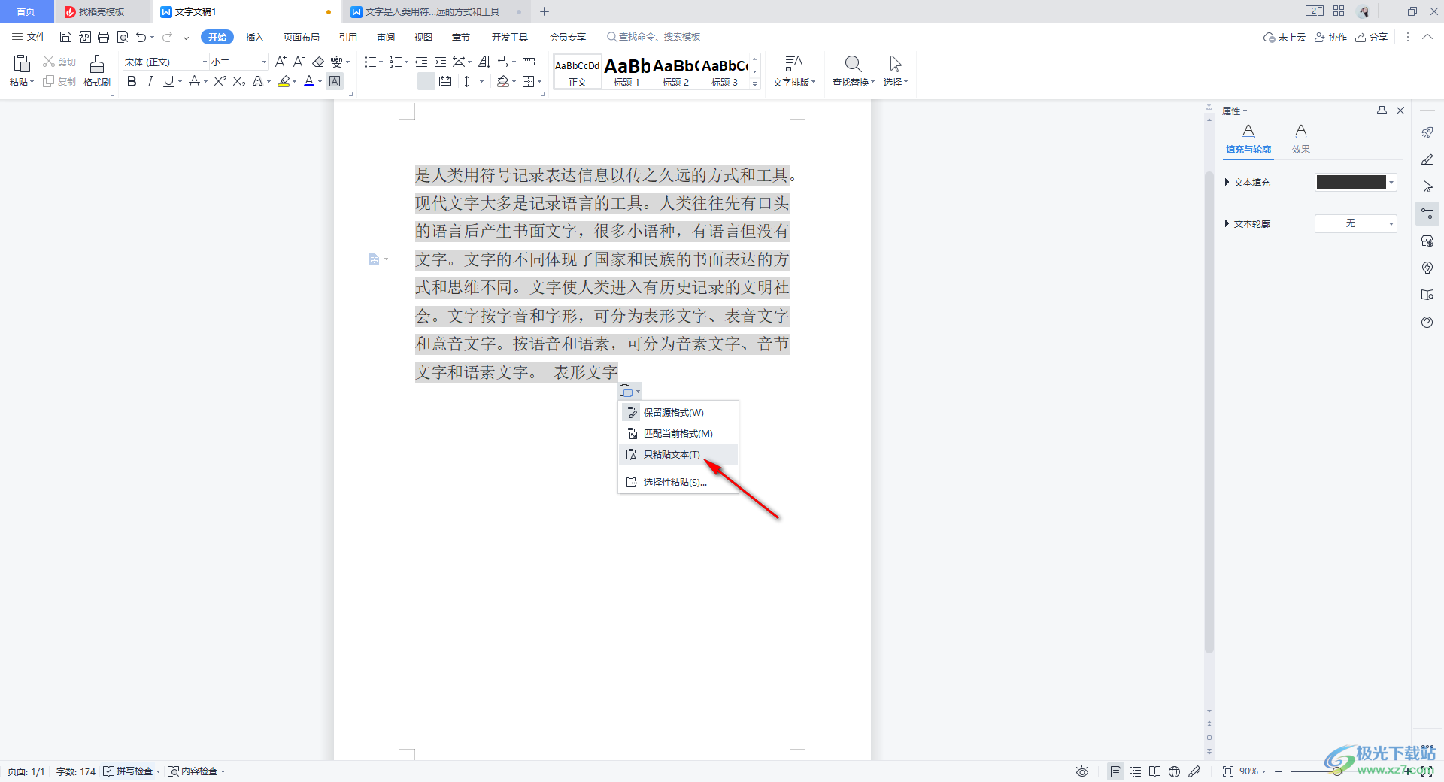Apply the 标题 1 heading style
This screenshot has width=1444, height=782.
point(626,71)
